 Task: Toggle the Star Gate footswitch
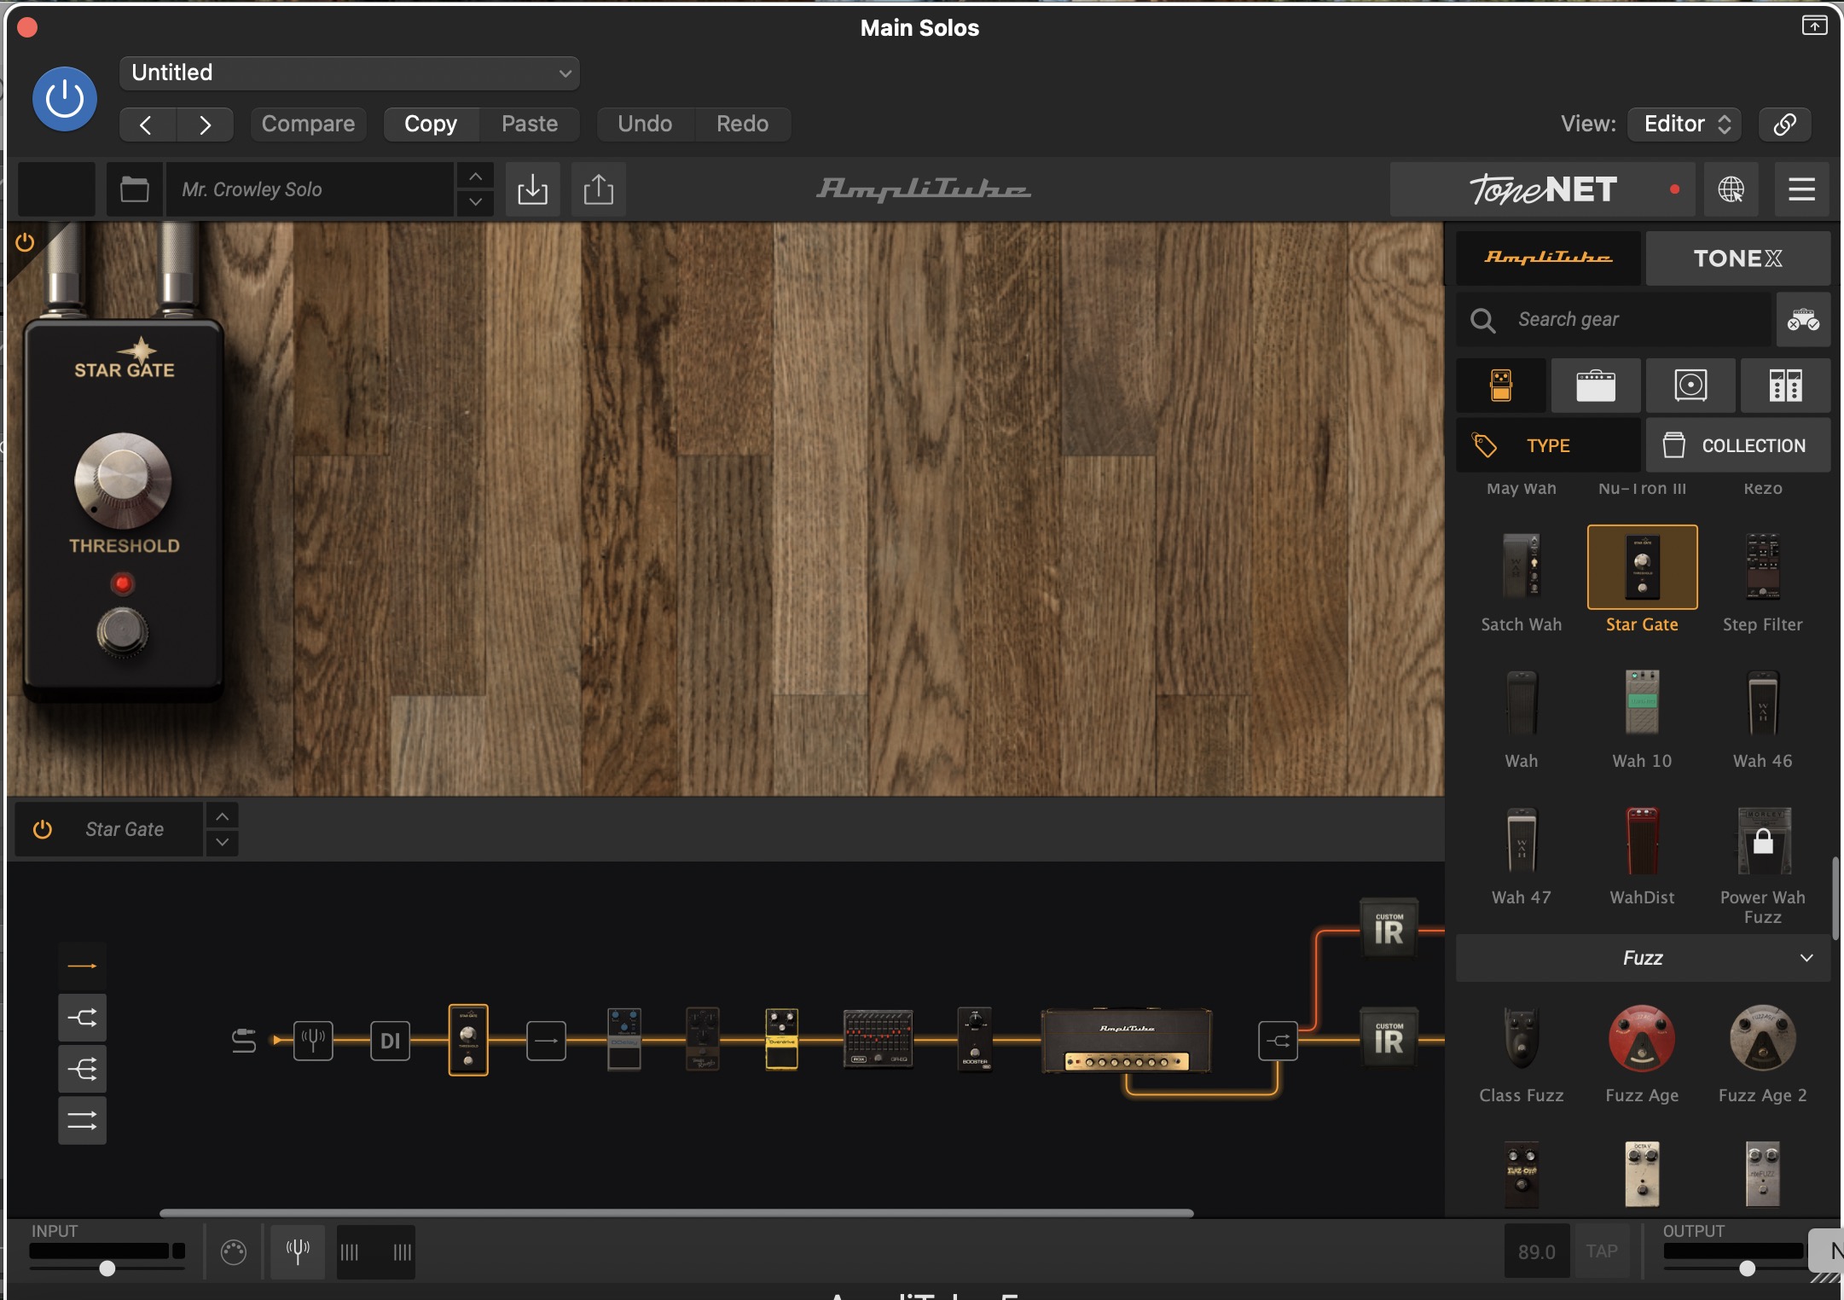(x=123, y=632)
